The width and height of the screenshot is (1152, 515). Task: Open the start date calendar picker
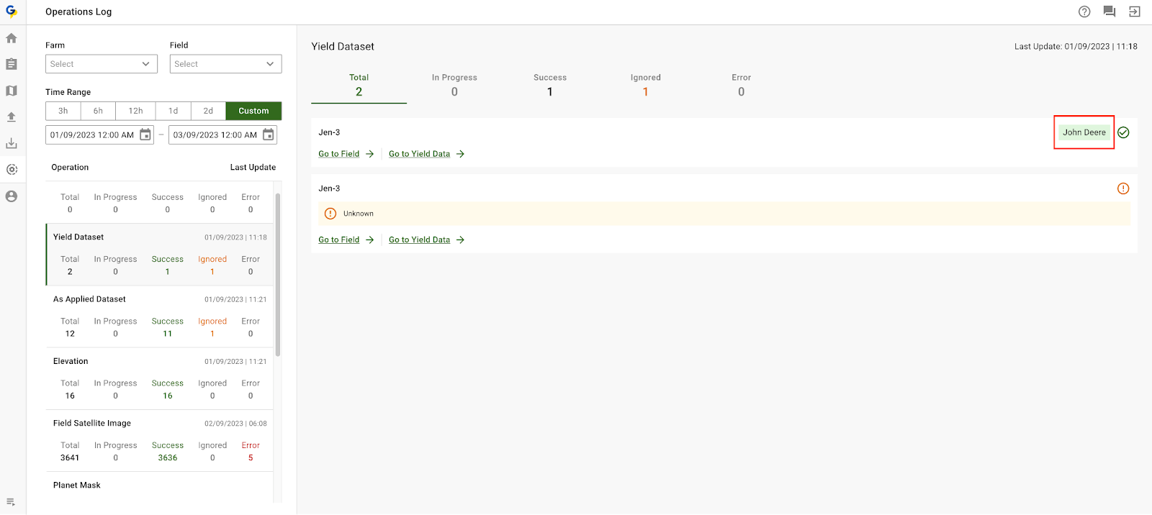(145, 135)
